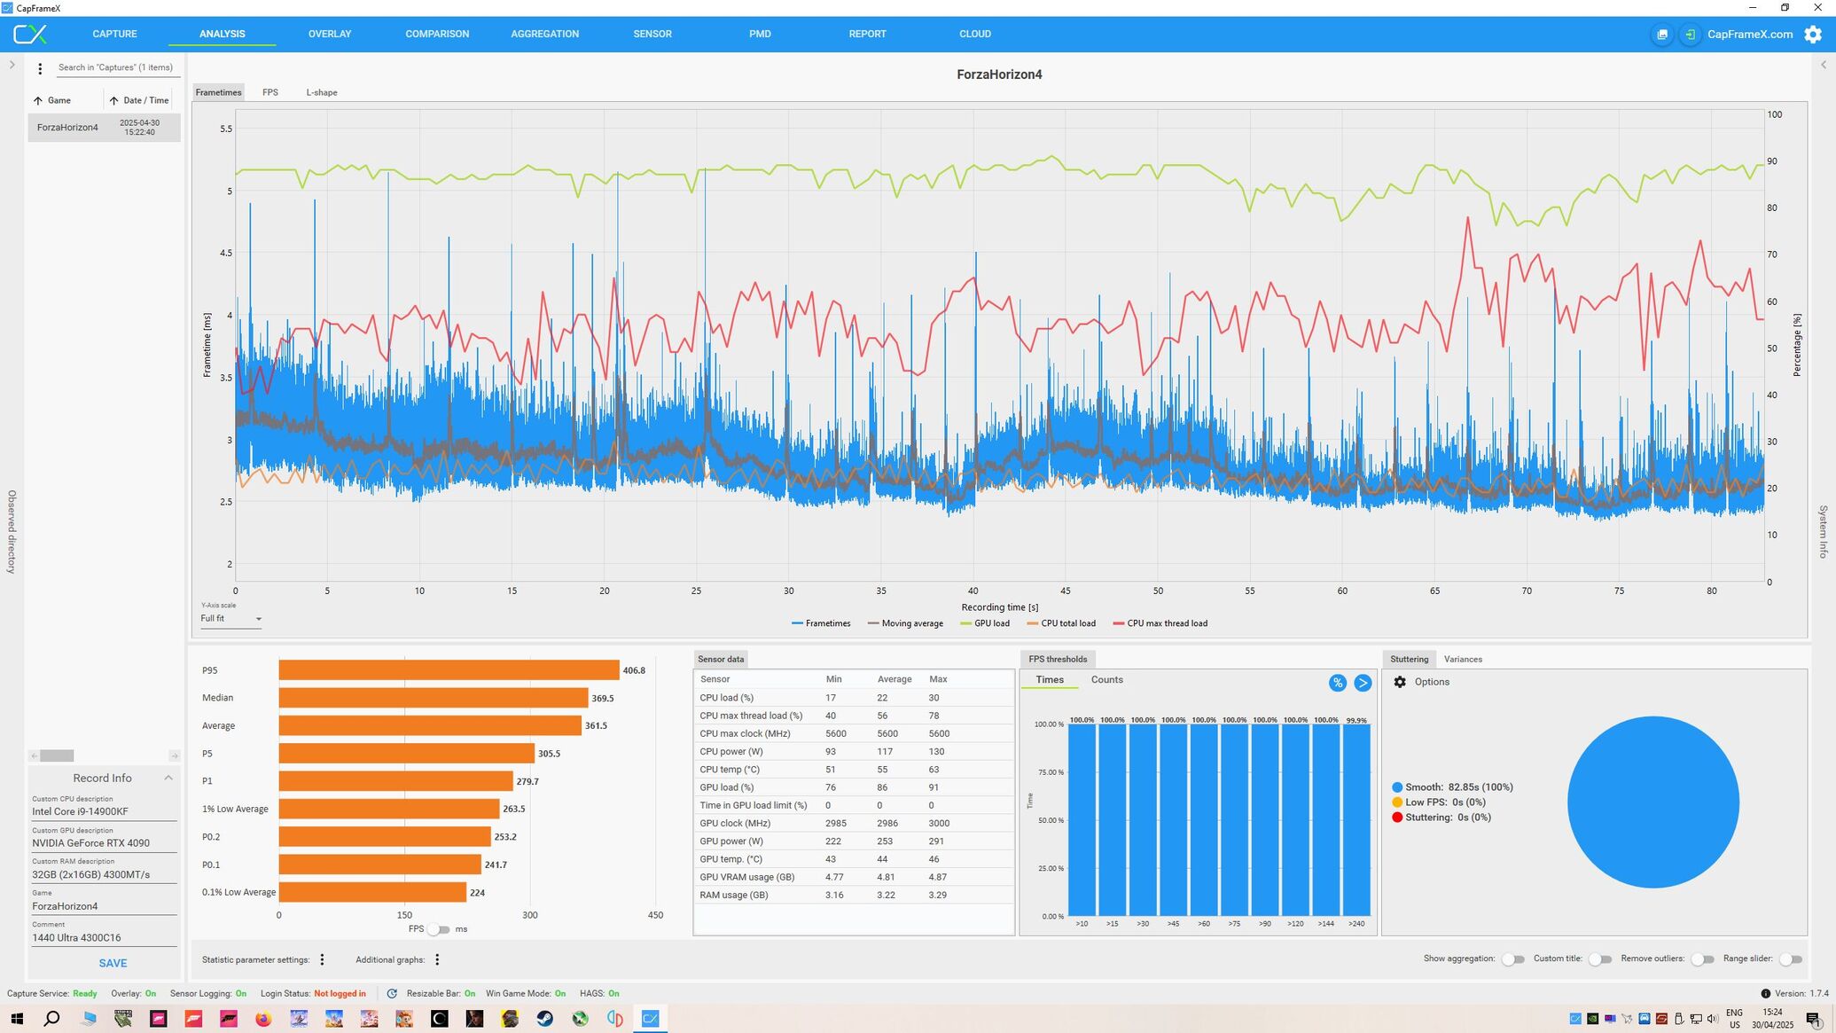The height and width of the screenshot is (1033, 1836).
Task: Toggle the Frametimes series in the chart legend
Action: [821, 623]
